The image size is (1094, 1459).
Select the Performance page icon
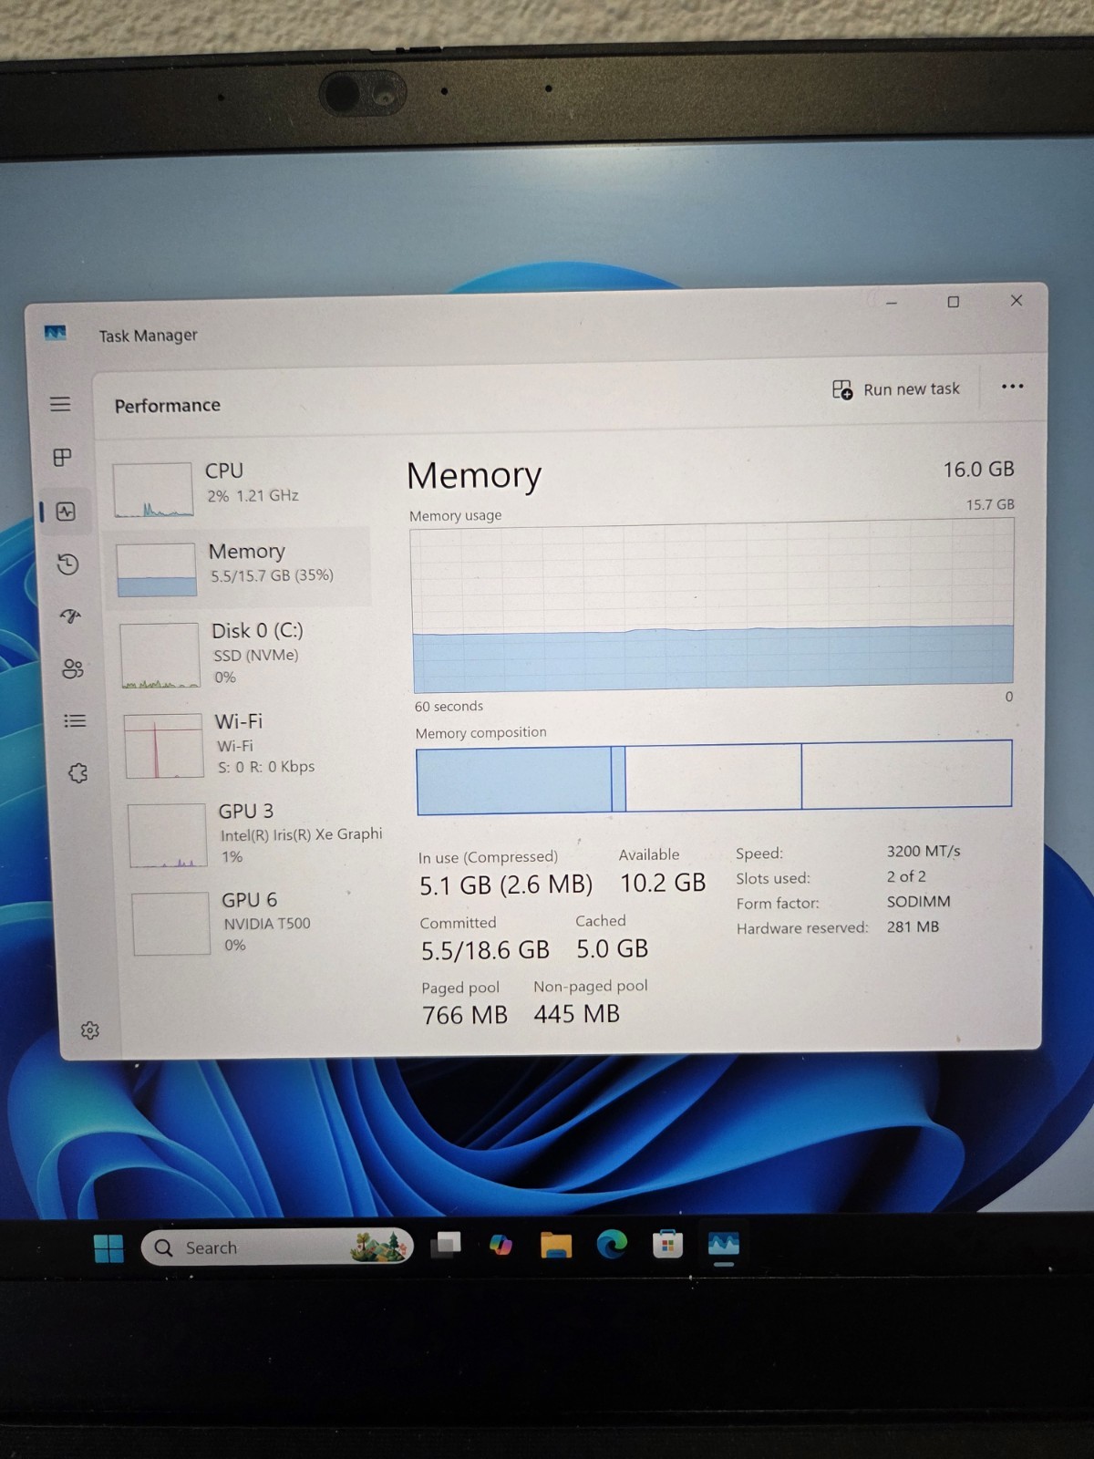[x=66, y=512]
